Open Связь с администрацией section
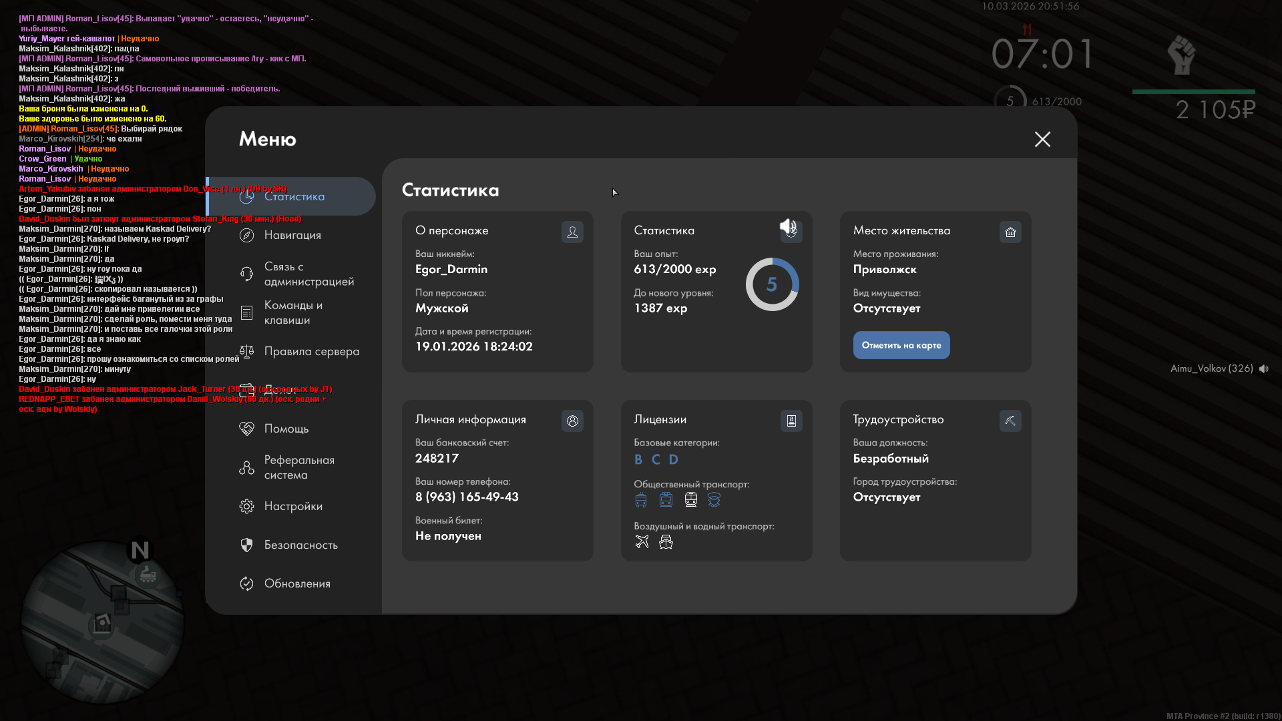 (308, 274)
